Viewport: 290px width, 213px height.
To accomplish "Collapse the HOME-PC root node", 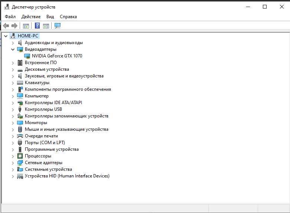I will coord(6,36).
